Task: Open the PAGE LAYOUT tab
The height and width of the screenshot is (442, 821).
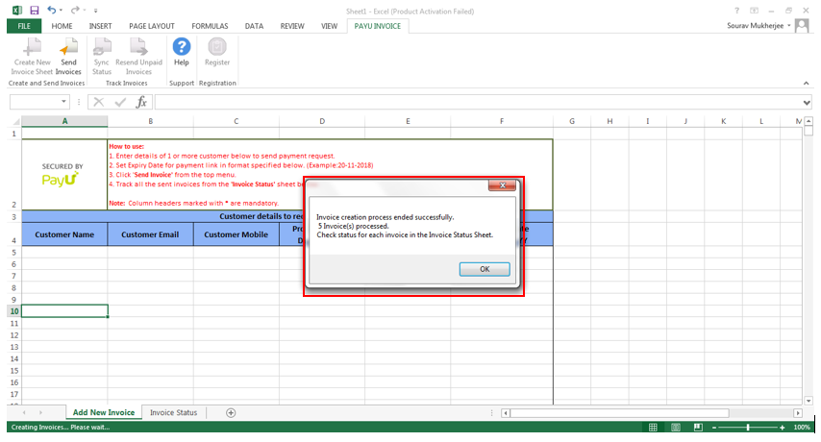Action: (x=151, y=26)
